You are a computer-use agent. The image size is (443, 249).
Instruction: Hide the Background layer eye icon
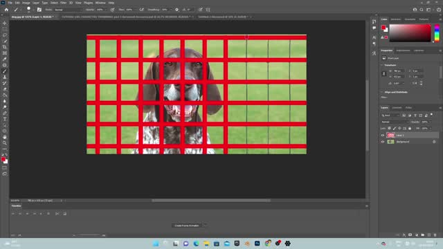[x=383, y=142]
